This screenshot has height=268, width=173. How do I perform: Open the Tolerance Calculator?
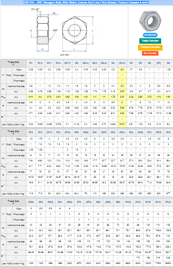point(150,47)
